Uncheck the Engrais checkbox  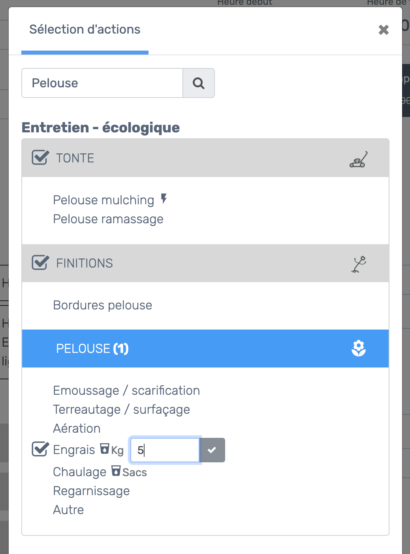tap(40, 449)
